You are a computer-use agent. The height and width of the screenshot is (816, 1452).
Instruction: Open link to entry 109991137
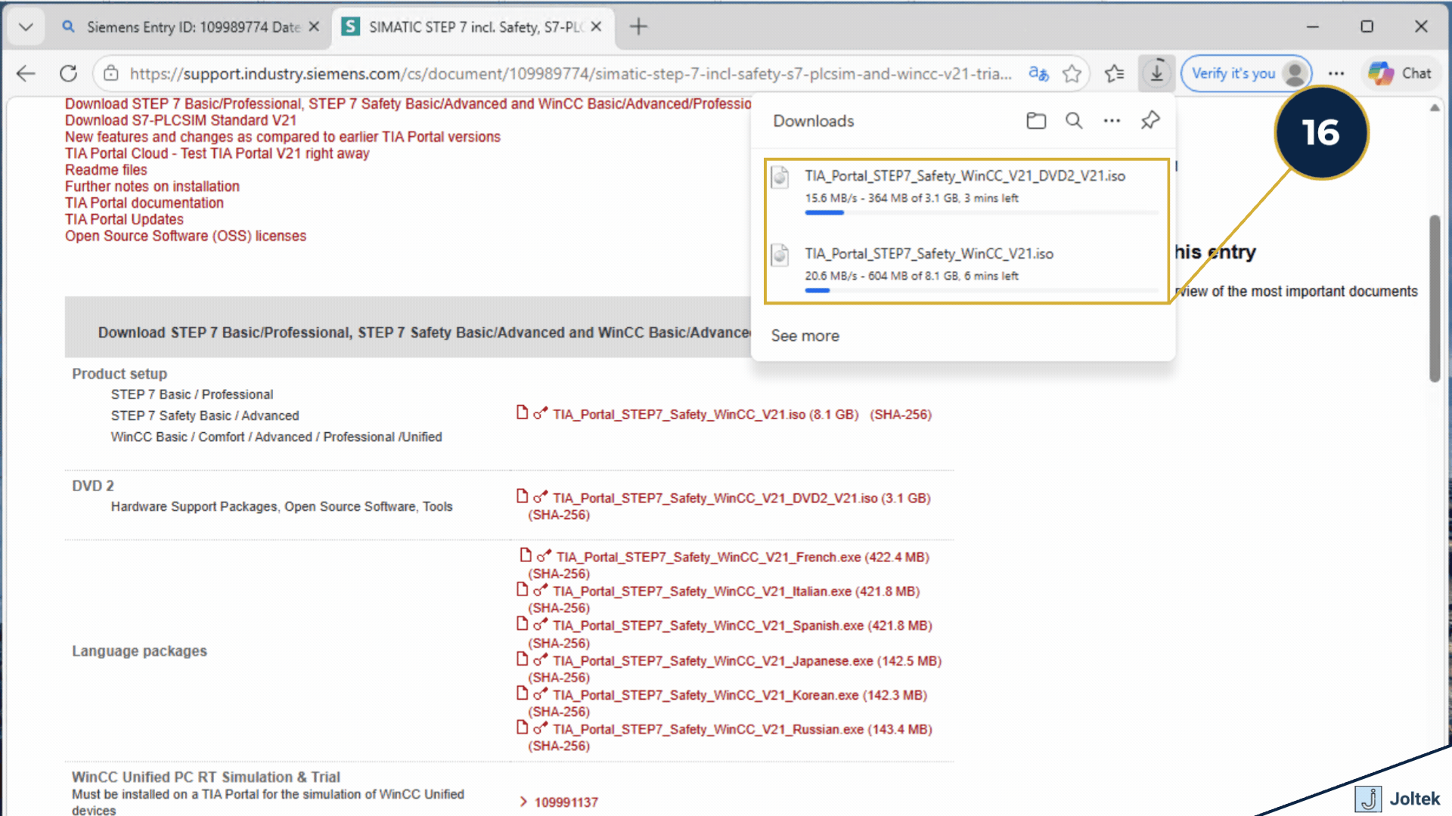click(566, 802)
